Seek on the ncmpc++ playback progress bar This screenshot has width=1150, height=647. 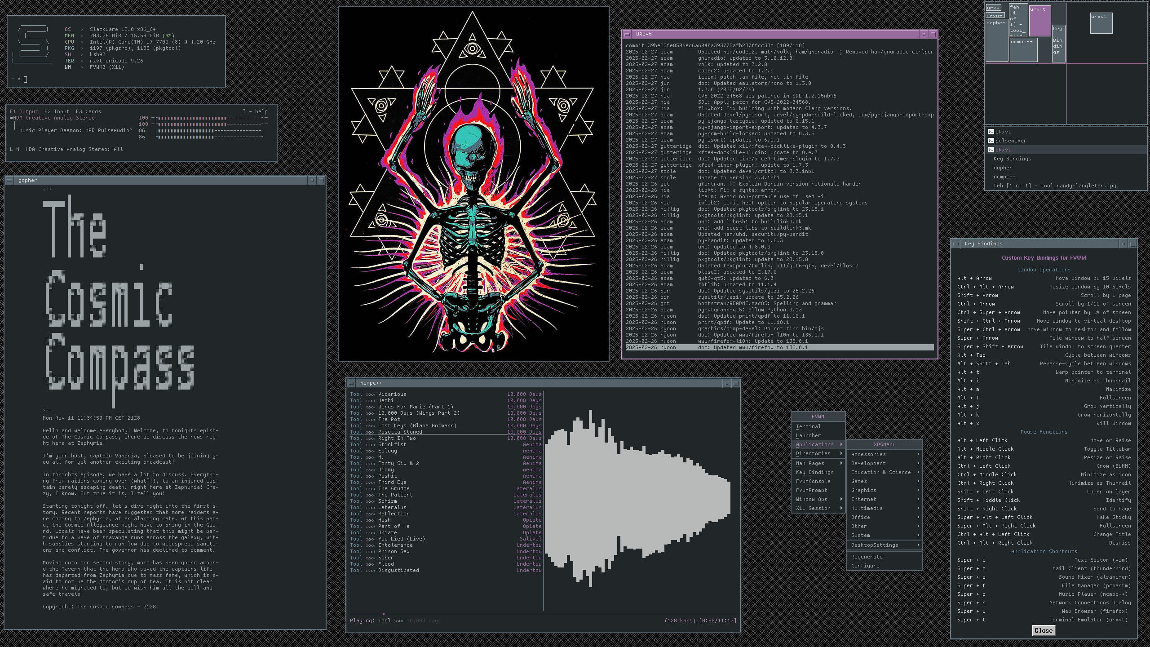tap(543, 614)
